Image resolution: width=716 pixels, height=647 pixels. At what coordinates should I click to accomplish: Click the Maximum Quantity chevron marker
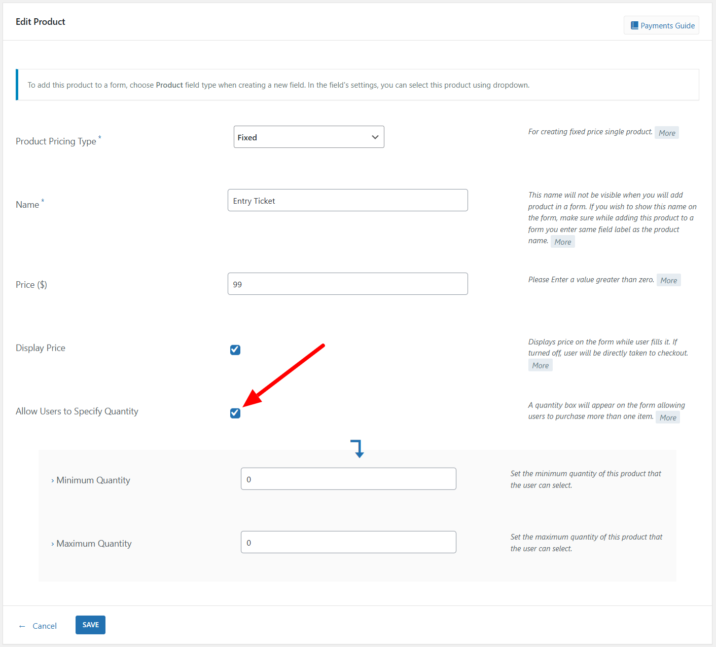(x=52, y=544)
